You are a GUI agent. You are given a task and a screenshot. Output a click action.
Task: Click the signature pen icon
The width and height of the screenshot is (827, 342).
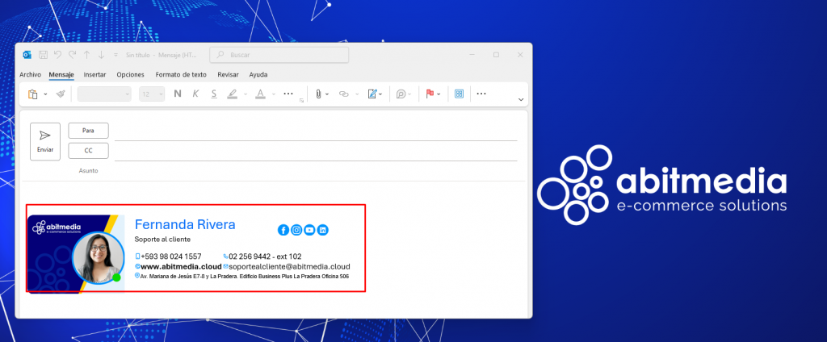(372, 94)
